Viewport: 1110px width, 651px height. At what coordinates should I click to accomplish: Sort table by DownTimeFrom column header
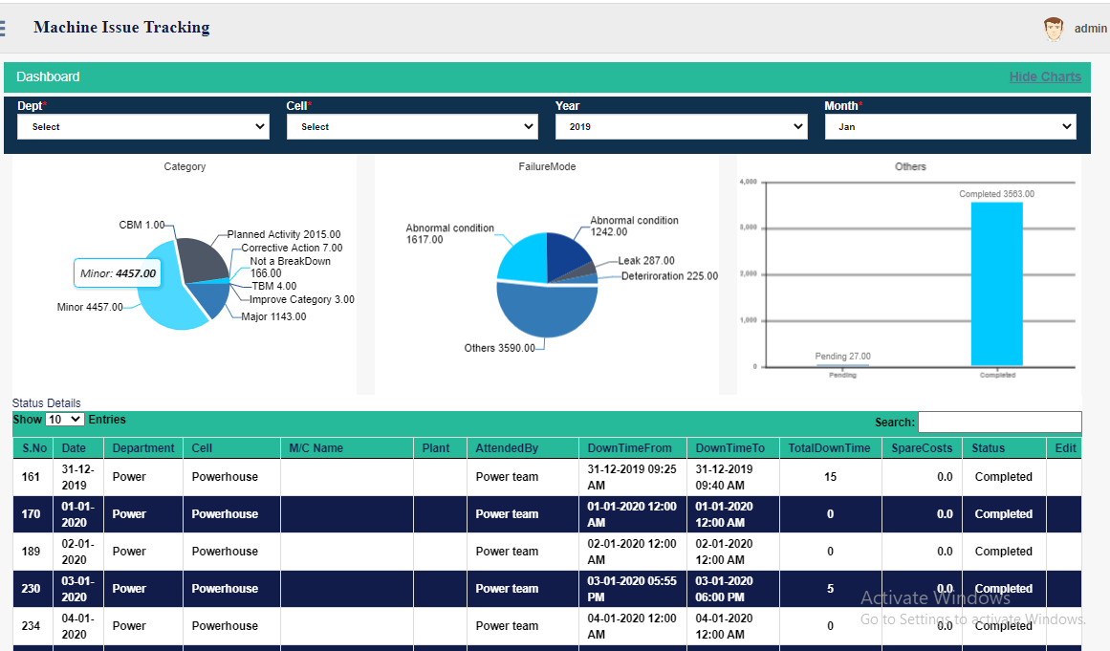point(632,448)
